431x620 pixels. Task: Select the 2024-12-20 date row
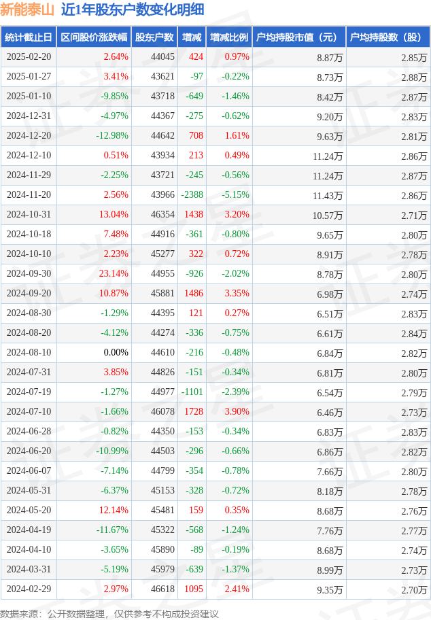coord(215,136)
